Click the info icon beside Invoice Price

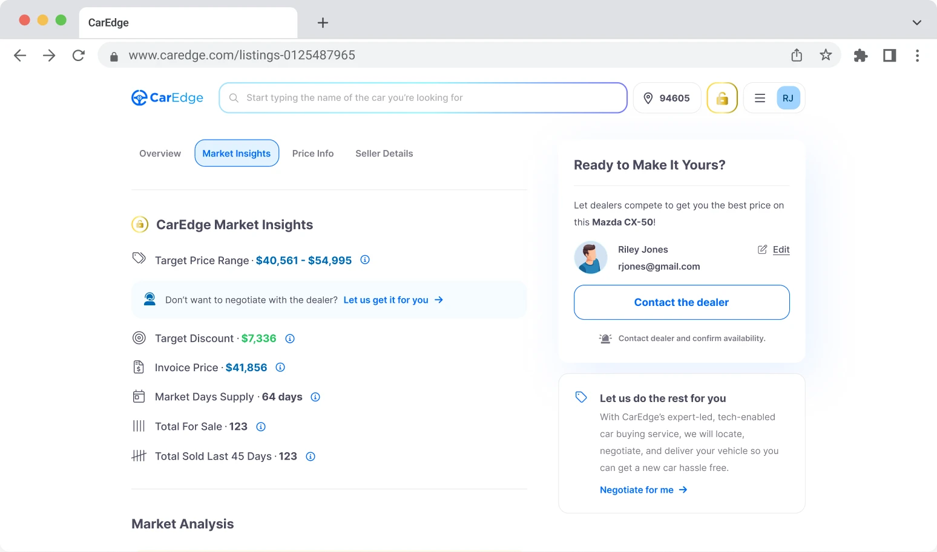(280, 368)
